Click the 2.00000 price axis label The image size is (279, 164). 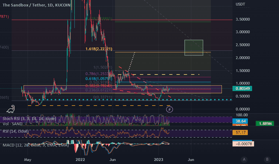tap(243, 58)
